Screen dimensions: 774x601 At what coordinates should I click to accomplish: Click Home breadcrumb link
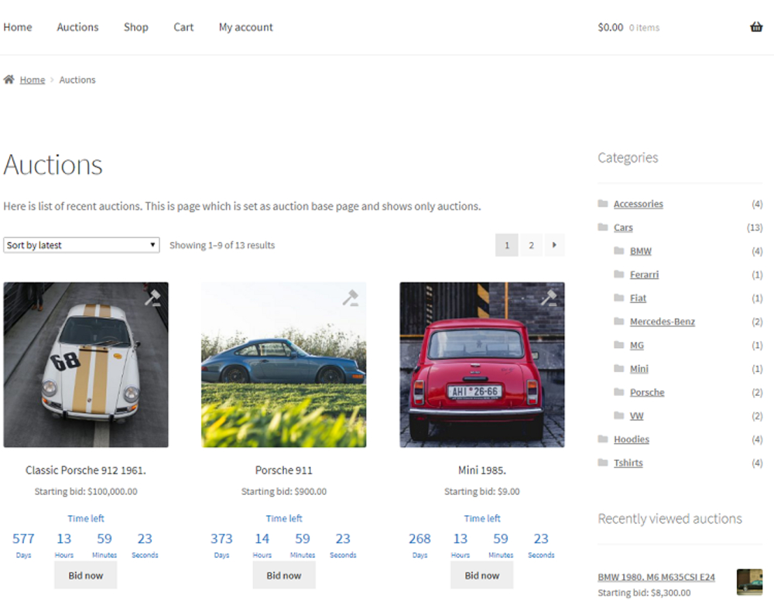click(32, 80)
